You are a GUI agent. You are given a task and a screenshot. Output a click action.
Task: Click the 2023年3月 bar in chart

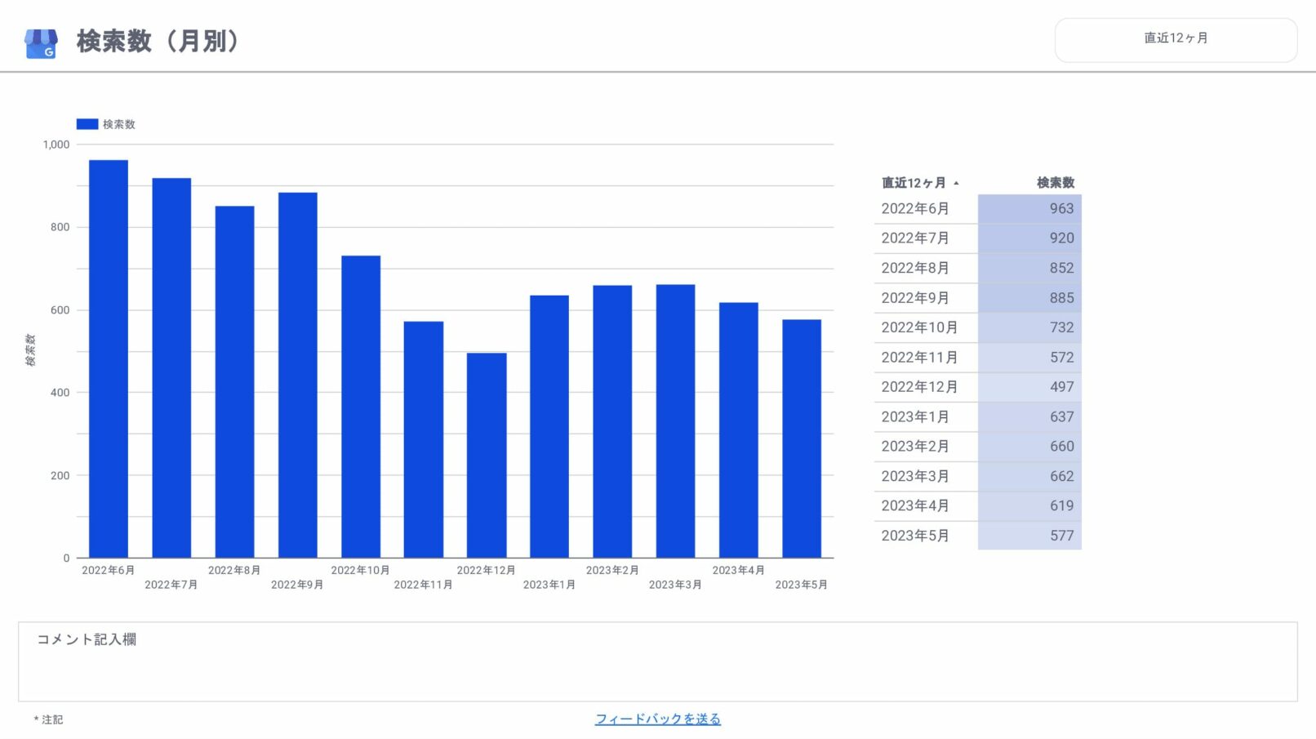[x=675, y=421]
